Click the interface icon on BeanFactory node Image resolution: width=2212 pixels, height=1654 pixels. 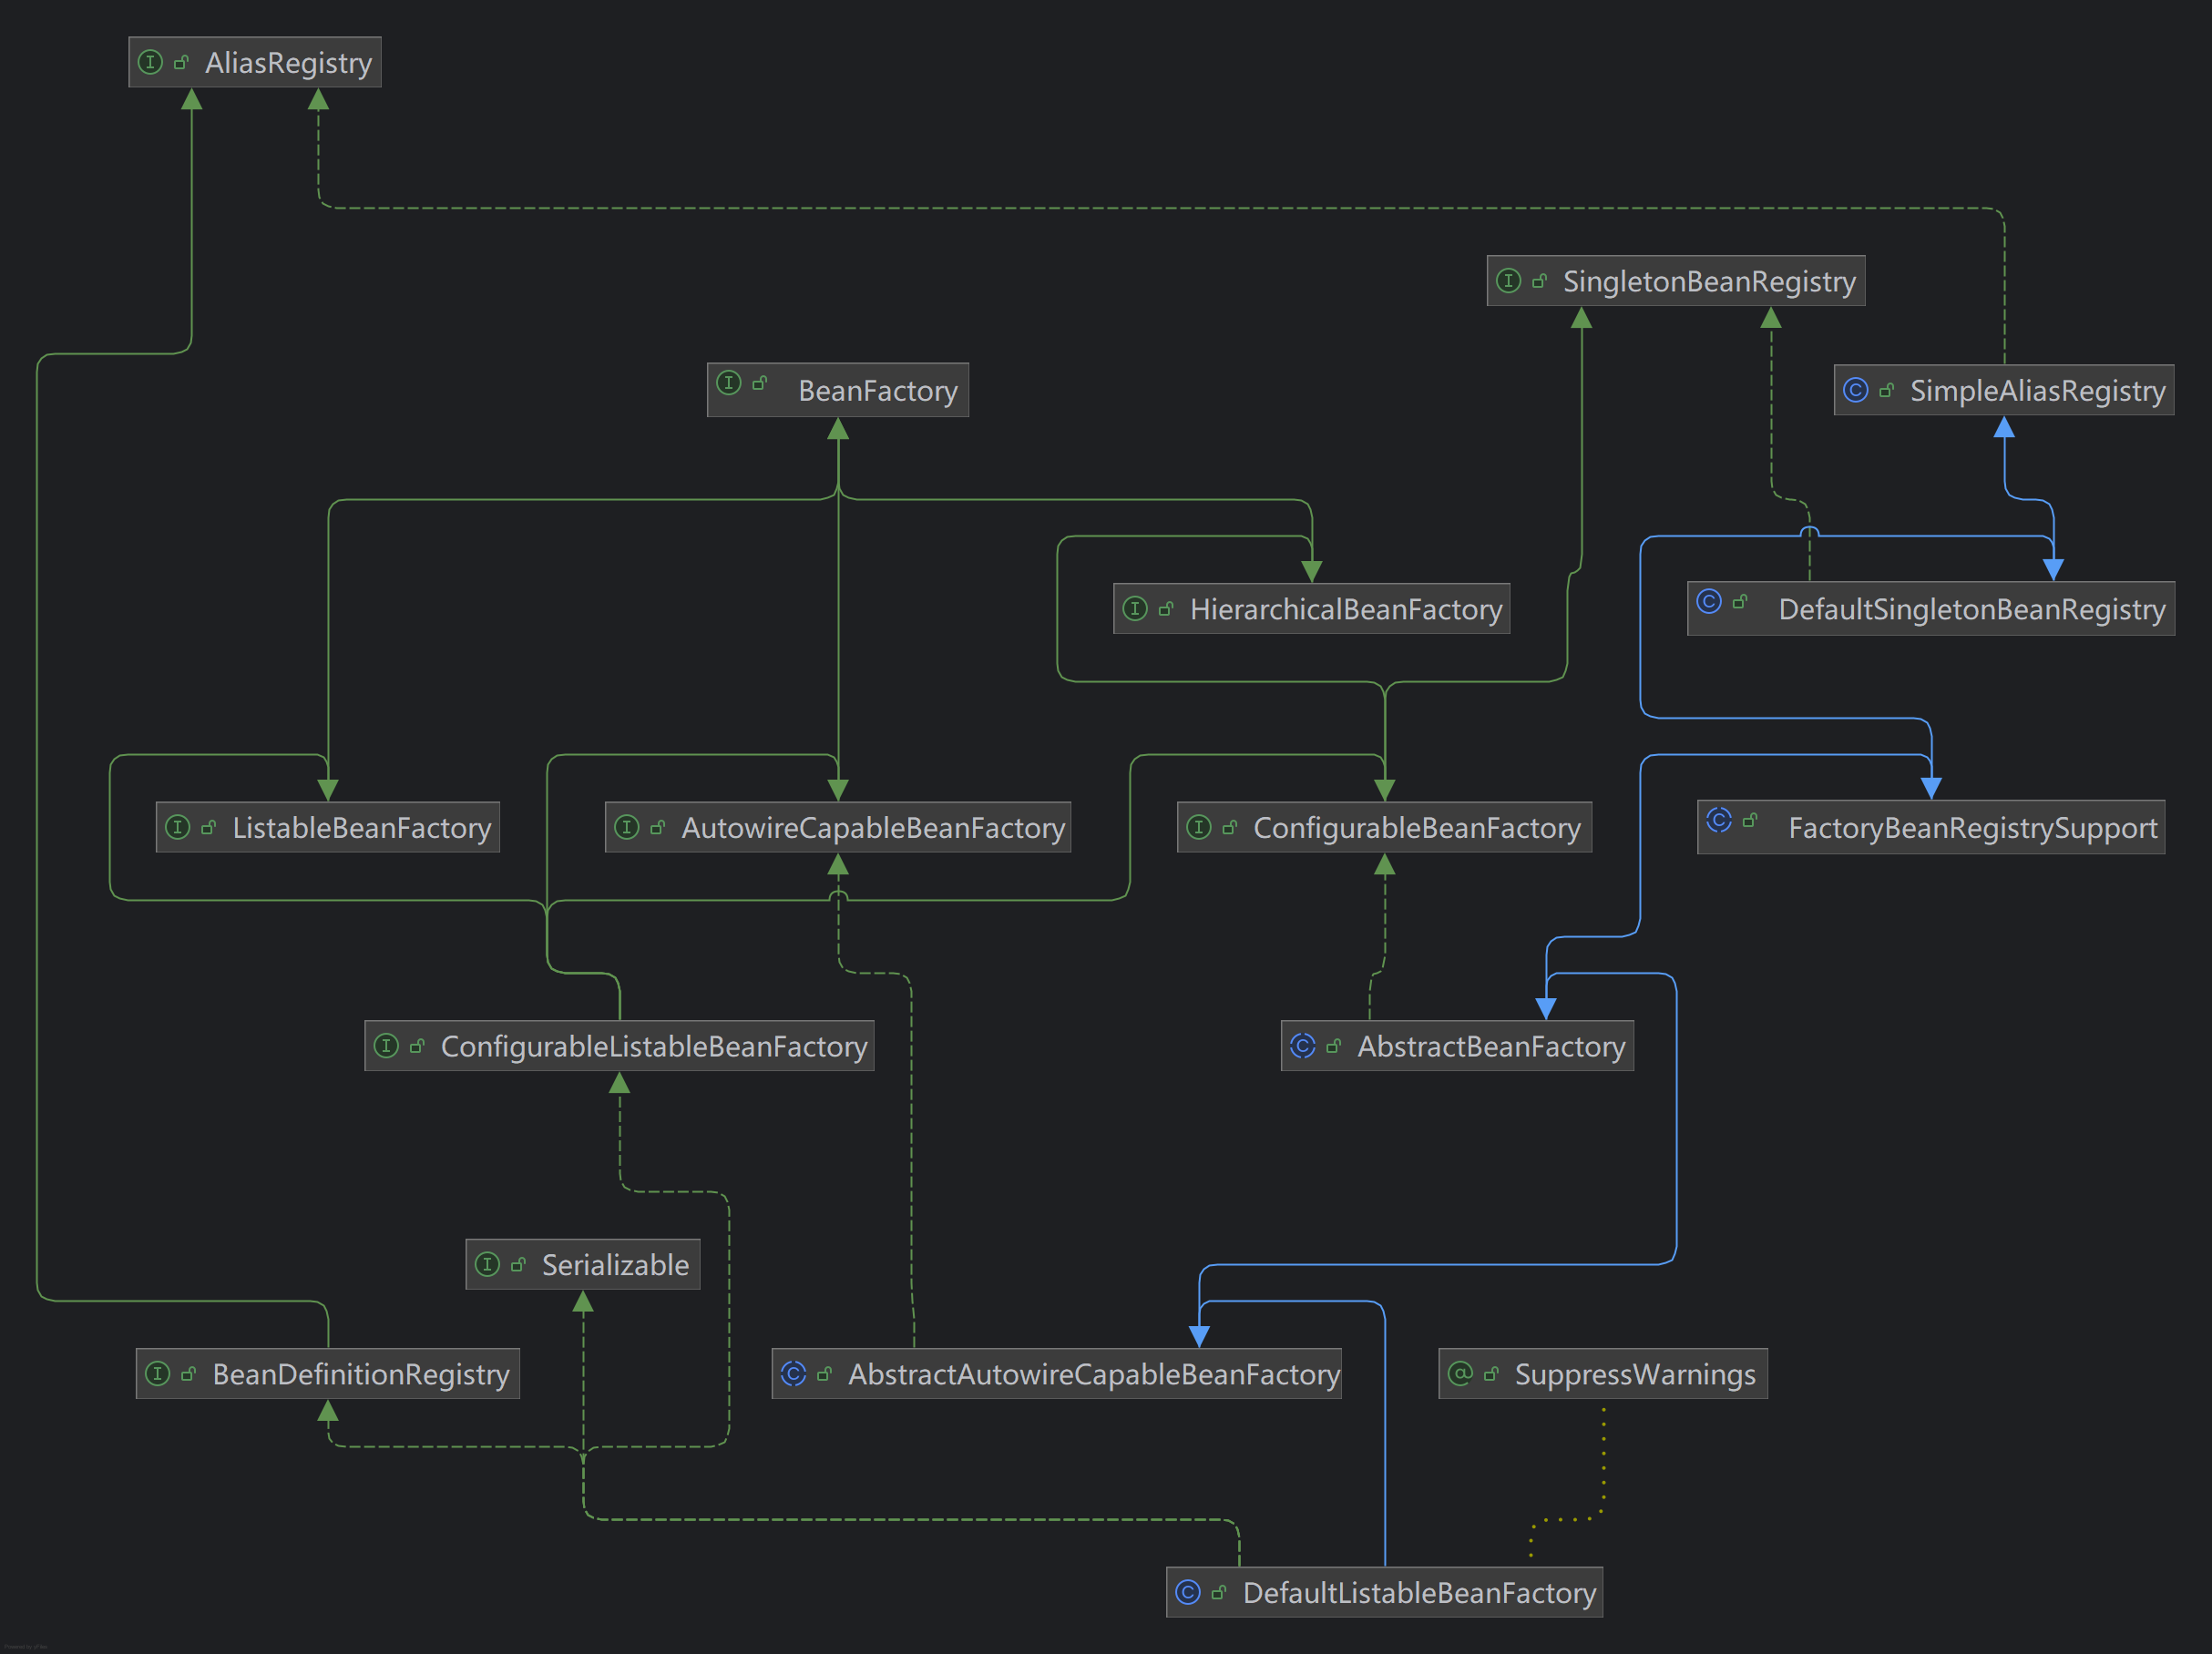coord(729,390)
